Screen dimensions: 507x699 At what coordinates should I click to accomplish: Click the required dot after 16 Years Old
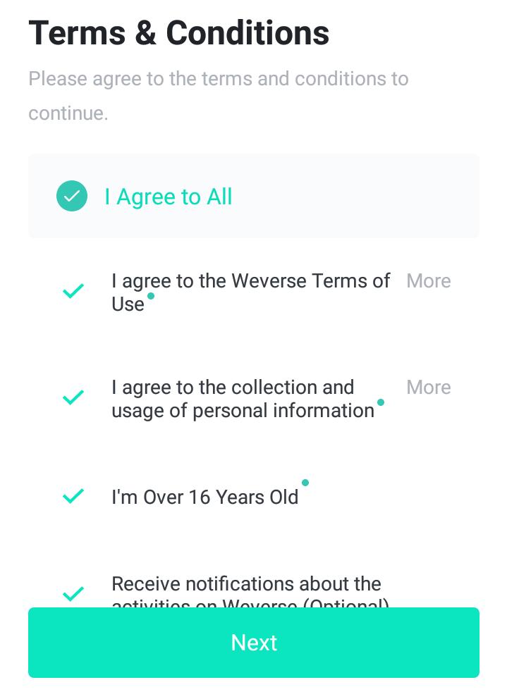(x=305, y=483)
